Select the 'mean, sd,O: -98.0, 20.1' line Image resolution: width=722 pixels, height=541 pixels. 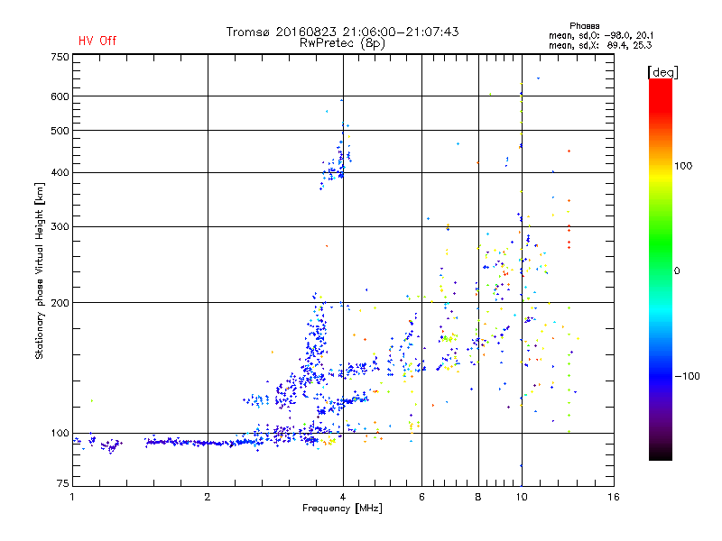(601, 36)
